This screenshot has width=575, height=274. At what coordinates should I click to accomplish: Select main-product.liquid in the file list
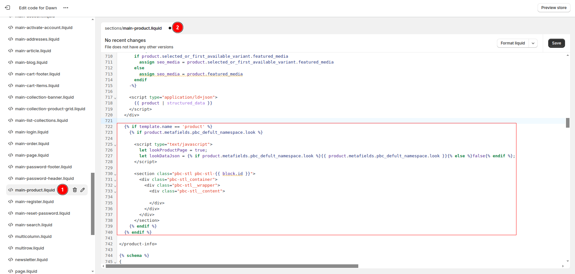[x=35, y=190]
